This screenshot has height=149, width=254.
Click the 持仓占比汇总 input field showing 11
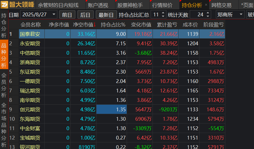(x=156, y=15)
